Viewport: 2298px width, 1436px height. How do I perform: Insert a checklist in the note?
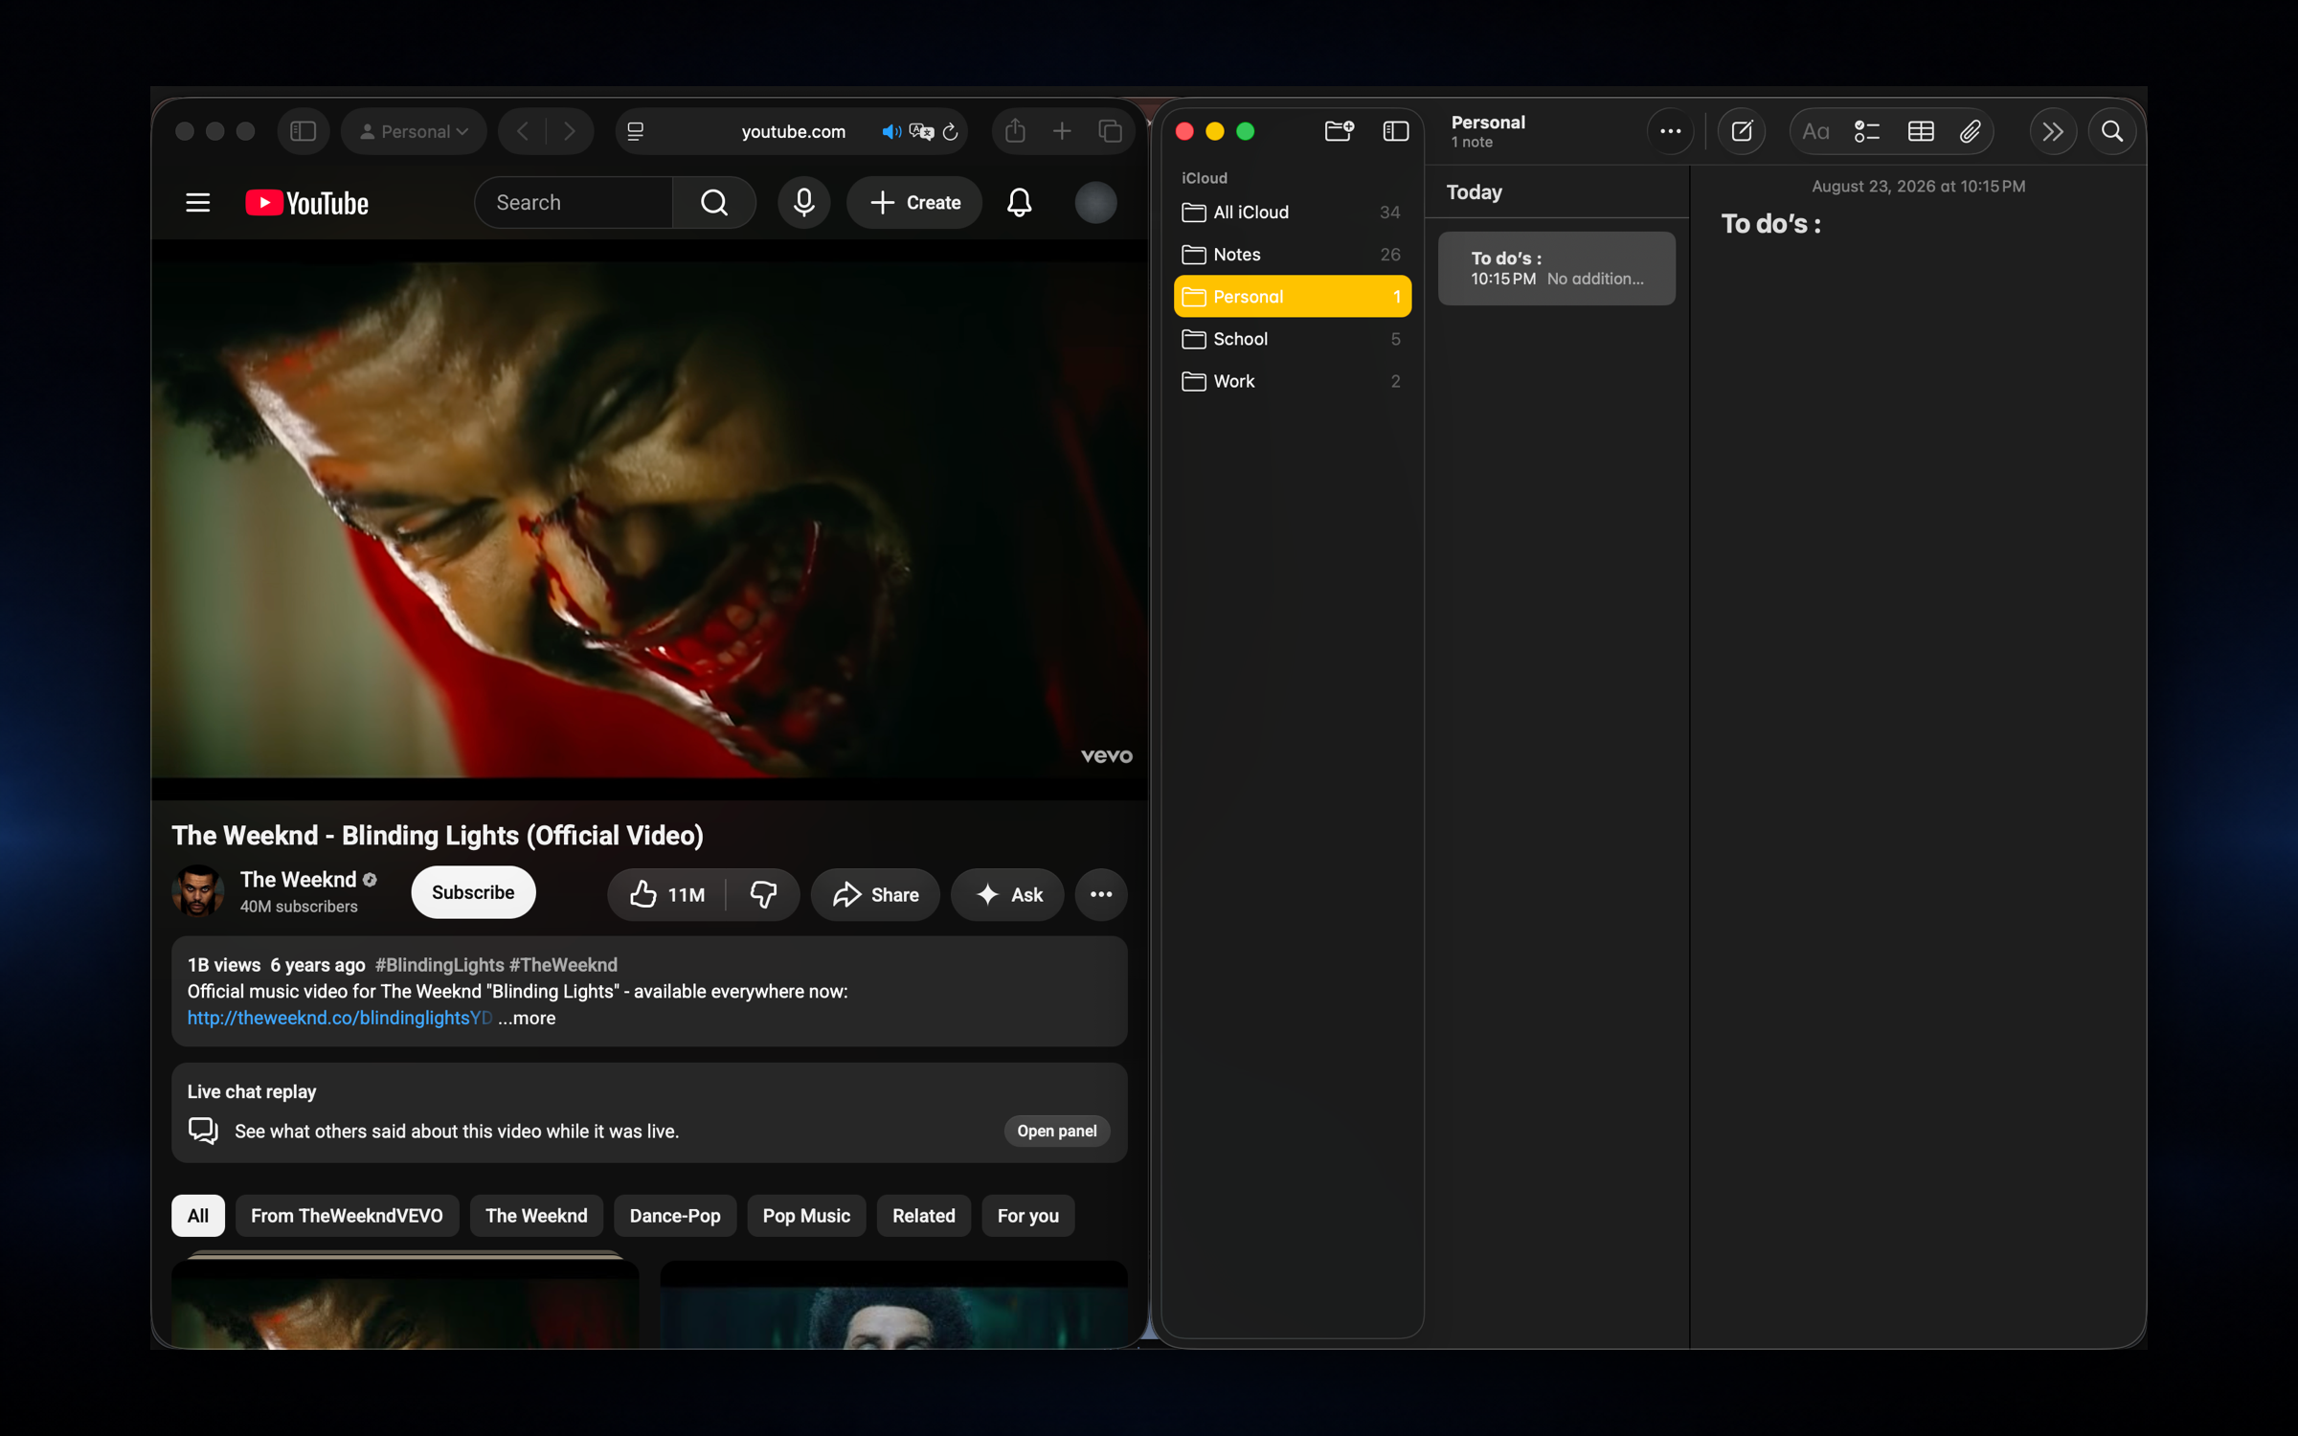1867,131
